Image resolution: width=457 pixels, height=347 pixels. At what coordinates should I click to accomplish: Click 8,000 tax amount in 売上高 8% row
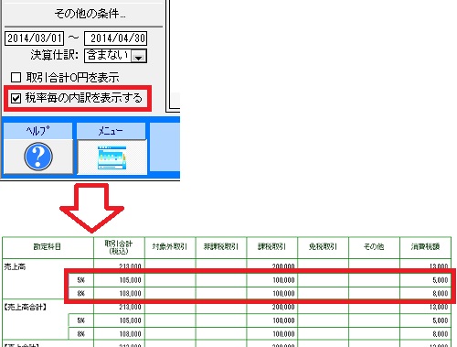(441, 294)
